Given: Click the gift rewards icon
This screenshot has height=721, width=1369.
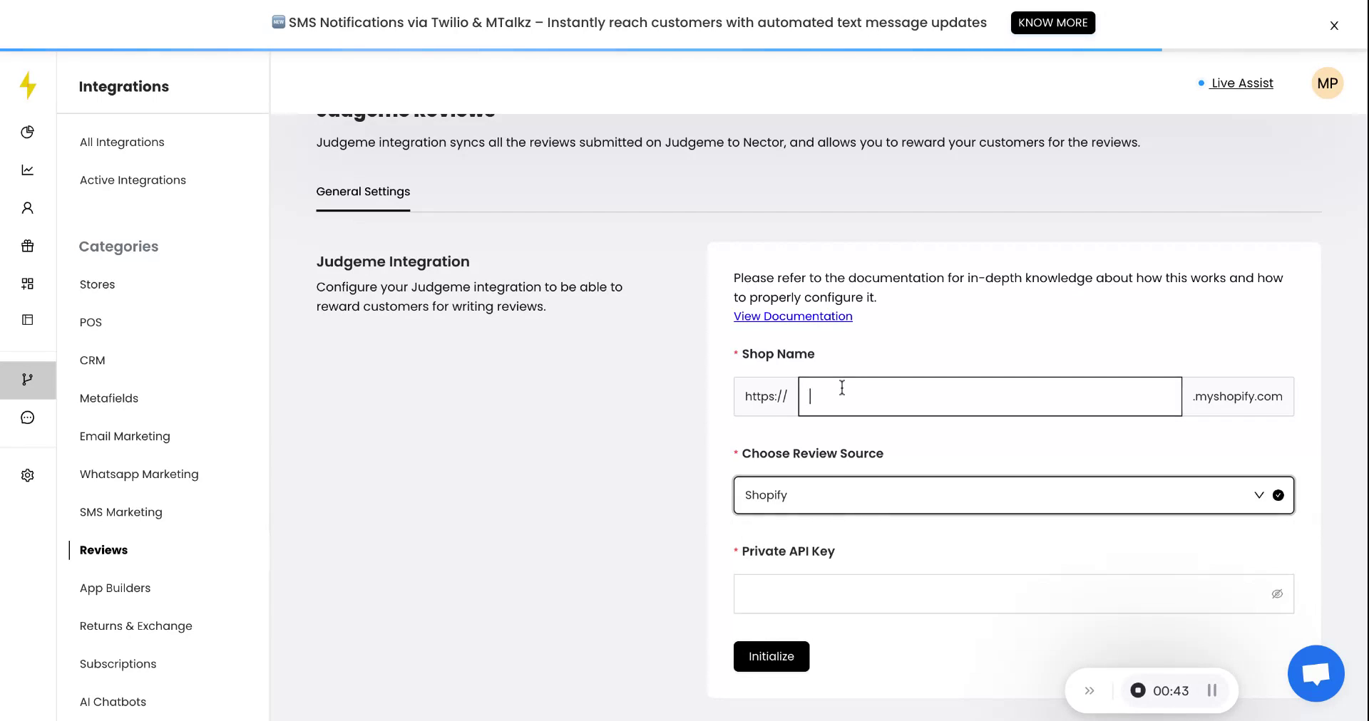Looking at the screenshot, I should point(27,246).
